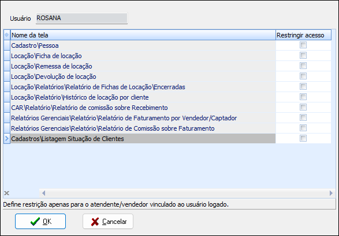339x236 pixels.
Task: Toggle restriction for Locação\Ficha de locação
Action: point(303,55)
